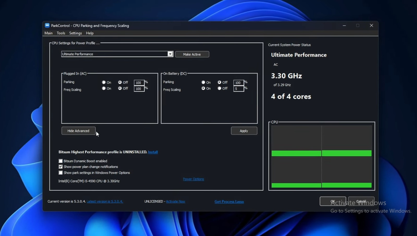Minimize the ParkControl window
This screenshot has width=417, height=236.
(x=344, y=26)
